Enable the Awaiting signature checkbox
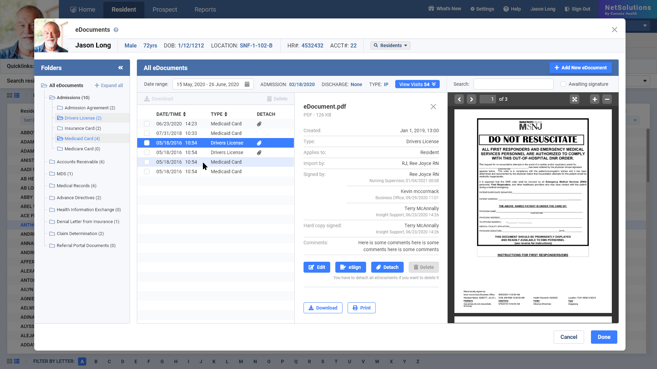Viewport: 657px width, 369px height. pyautogui.click(x=563, y=84)
